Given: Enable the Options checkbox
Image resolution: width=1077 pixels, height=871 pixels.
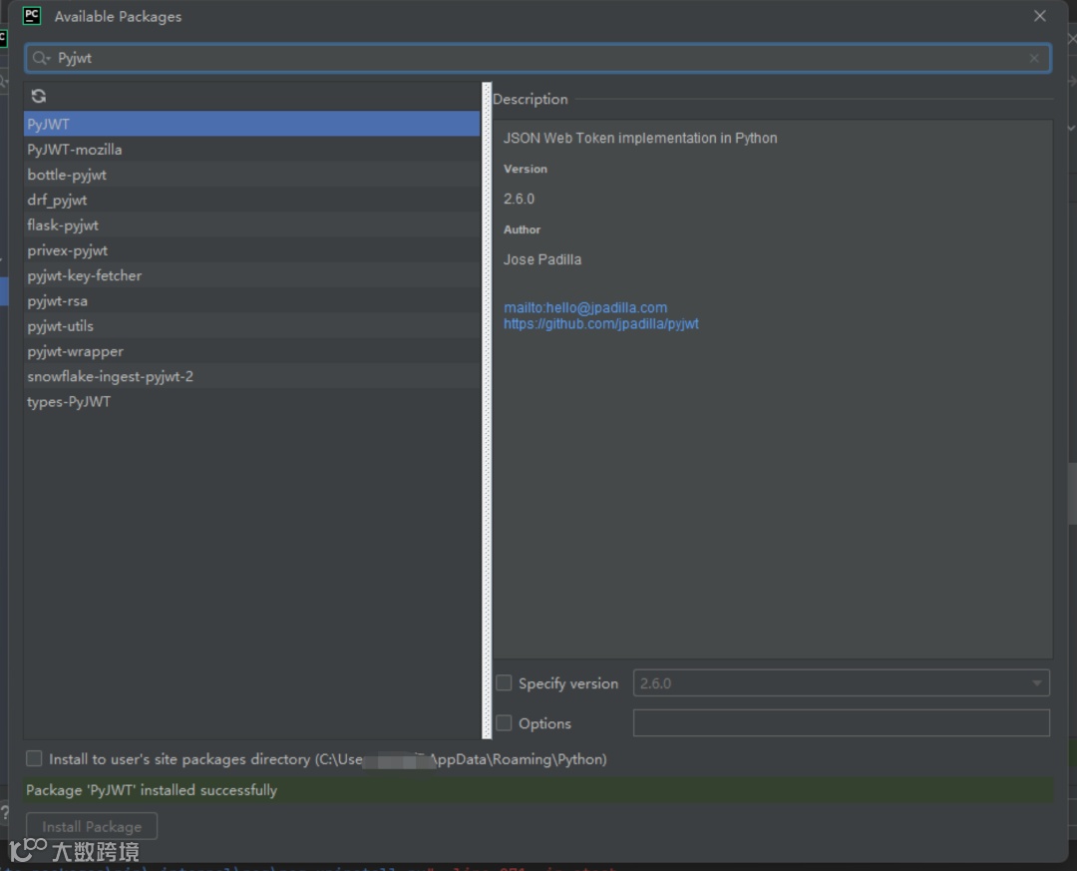Looking at the screenshot, I should tap(505, 723).
